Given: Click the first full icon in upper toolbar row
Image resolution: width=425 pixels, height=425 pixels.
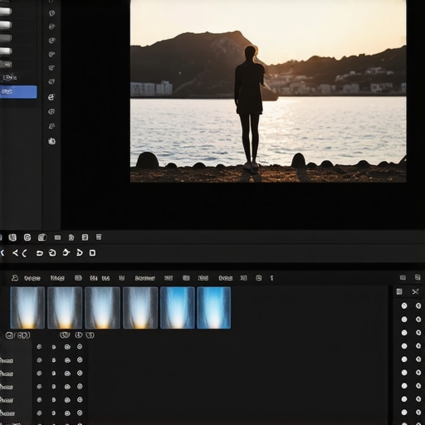Looking at the screenshot, I should [x=12, y=237].
